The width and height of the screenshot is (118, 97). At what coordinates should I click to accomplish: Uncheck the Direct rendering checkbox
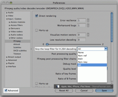coord(36,16)
